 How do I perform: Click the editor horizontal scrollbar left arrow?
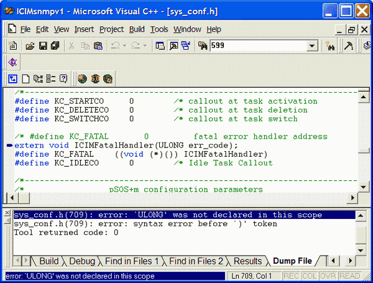(x=12, y=198)
